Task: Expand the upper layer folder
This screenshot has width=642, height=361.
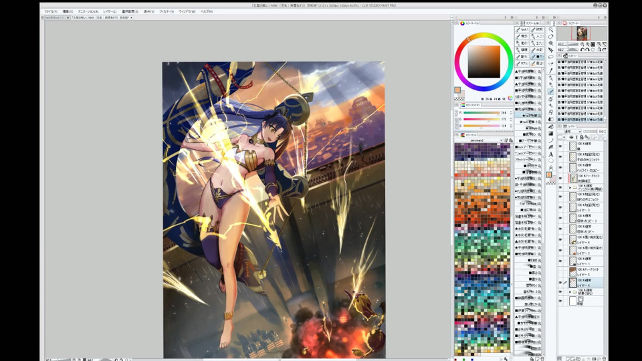Action: point(570,187)
